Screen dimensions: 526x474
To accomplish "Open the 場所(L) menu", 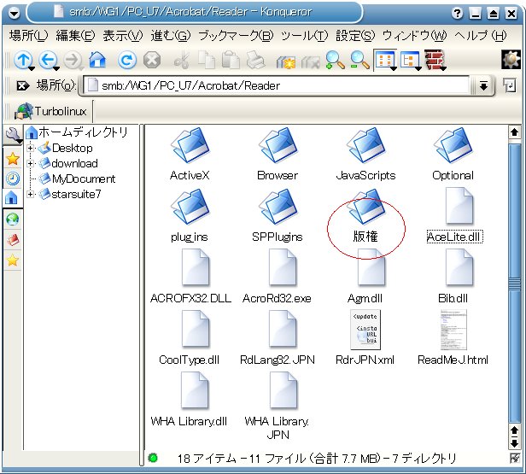I will (28, 36).
